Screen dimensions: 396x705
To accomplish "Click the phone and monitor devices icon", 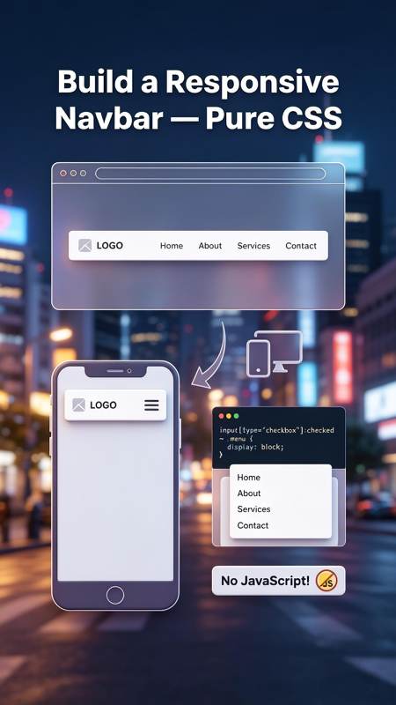I will point(275,354).
